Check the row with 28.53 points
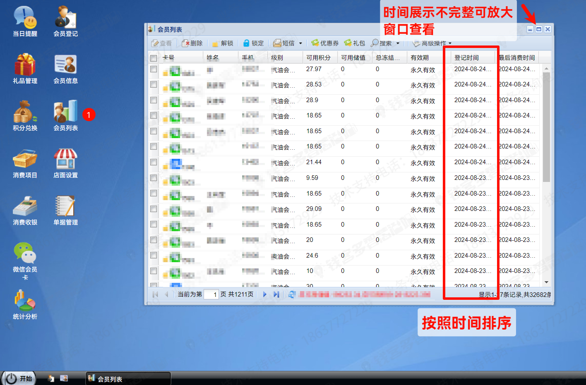Viewport: 586px width, 385px height. (x=154, y=84)
